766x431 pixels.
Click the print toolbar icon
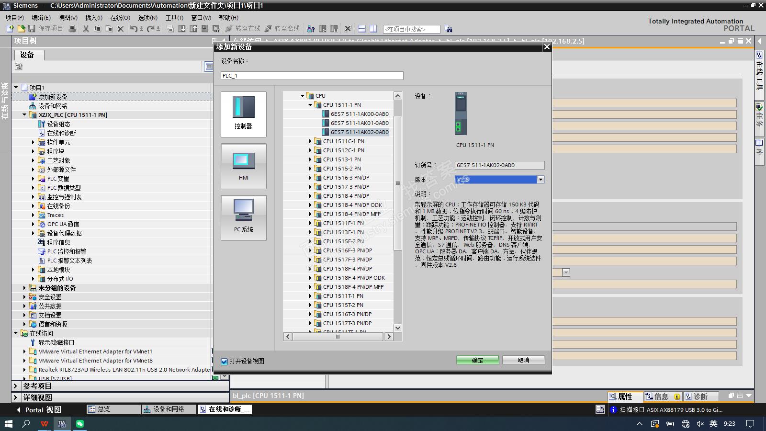(x=72, y=29)
